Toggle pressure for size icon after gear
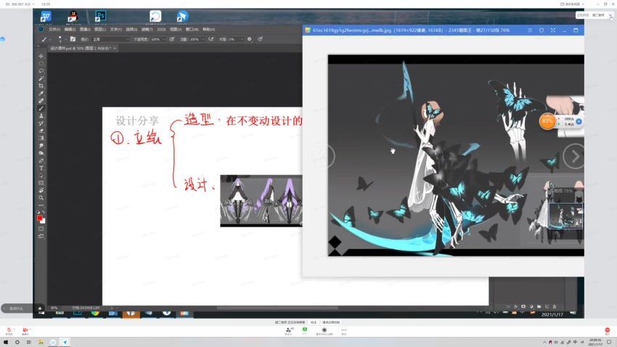Viewport: 617px width, 347px height. (260, 39)
